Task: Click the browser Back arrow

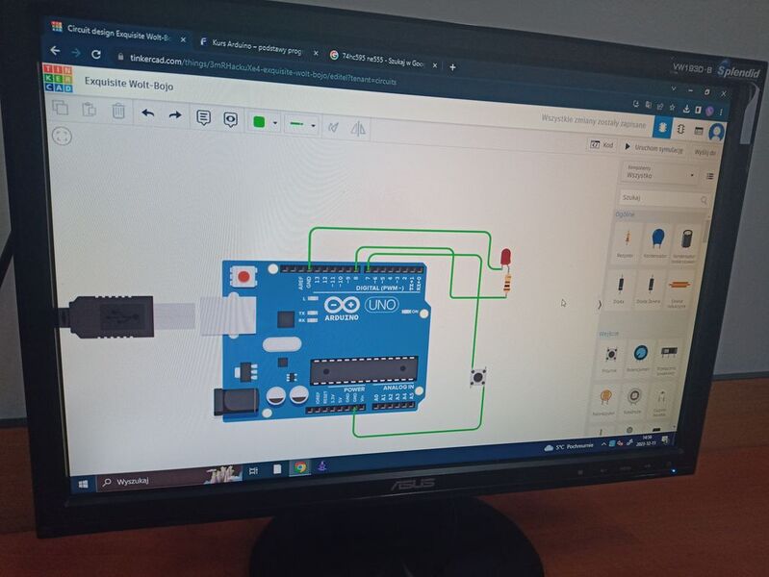Action: tap(56, 51)
